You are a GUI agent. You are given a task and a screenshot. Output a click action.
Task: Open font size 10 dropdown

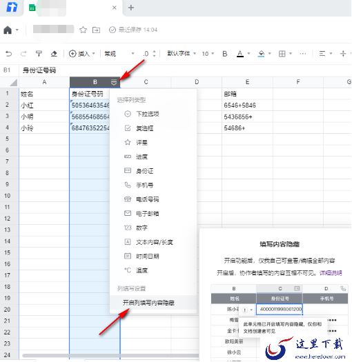click(x=208, y=54)
